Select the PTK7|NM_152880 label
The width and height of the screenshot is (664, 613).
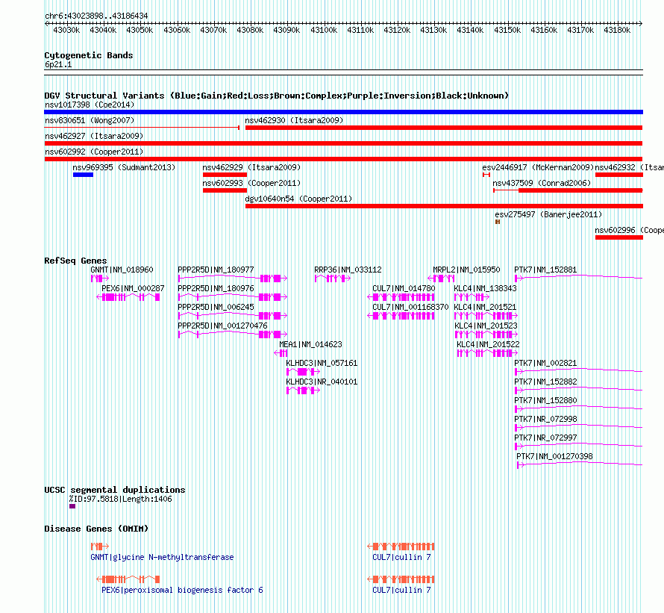545,400
